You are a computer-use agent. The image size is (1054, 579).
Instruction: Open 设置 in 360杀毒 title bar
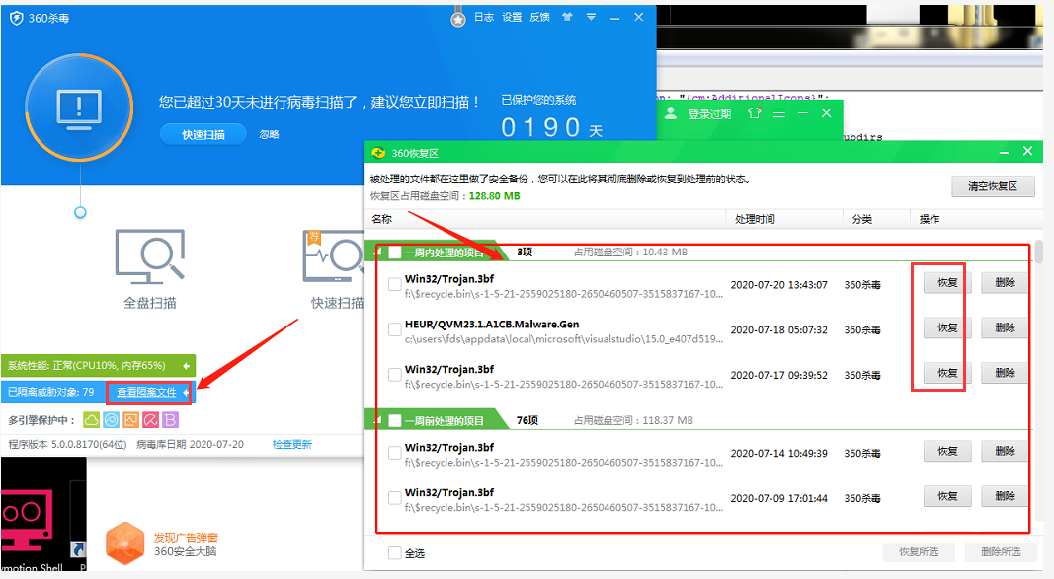[x=512, y=18]
